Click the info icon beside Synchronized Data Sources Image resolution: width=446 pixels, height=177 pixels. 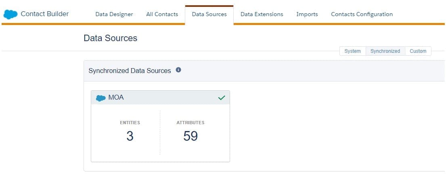[x=178, y=70]
